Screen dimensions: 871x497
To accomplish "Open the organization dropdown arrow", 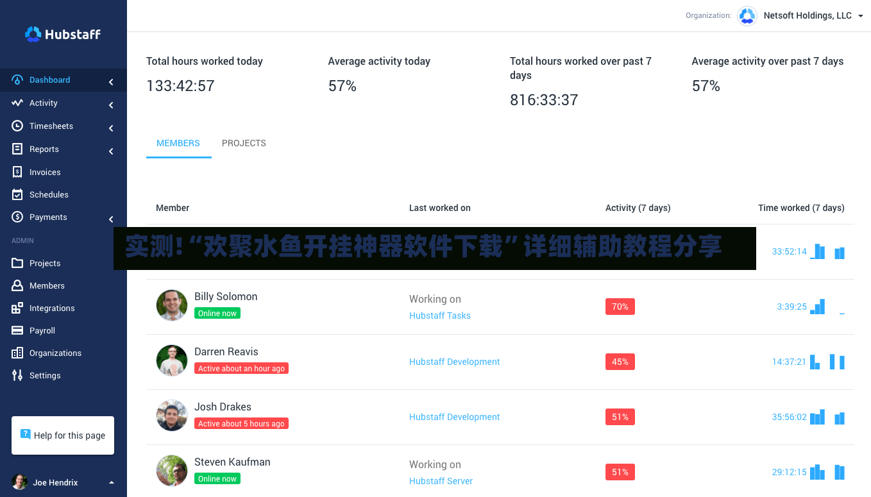I will pyautogui.click(x=860, y=16).
